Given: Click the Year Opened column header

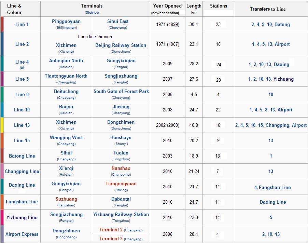Looking at the screenshot, I should pyautogui.click(x=167, y=6).
